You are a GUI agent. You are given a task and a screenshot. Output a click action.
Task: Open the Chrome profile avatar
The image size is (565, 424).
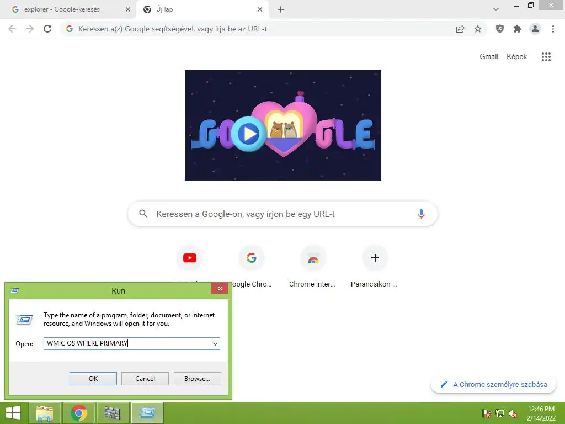tap(535, 29)
